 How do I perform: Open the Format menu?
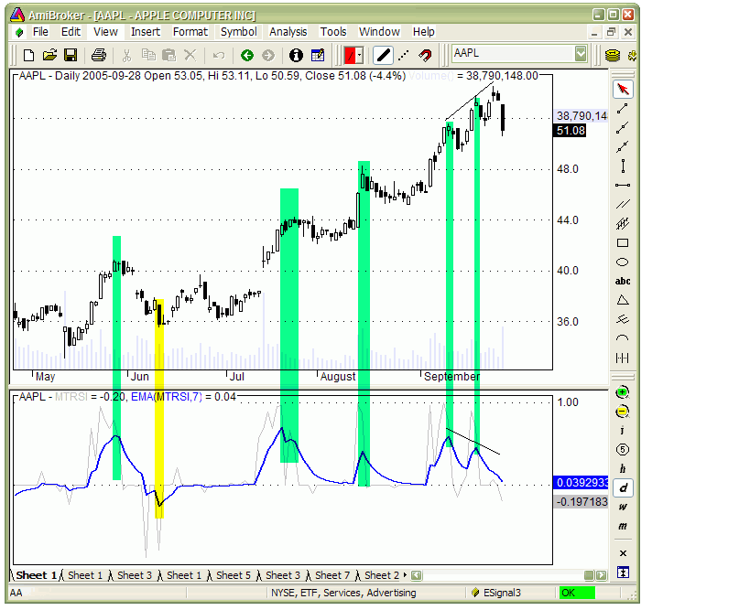190,32
